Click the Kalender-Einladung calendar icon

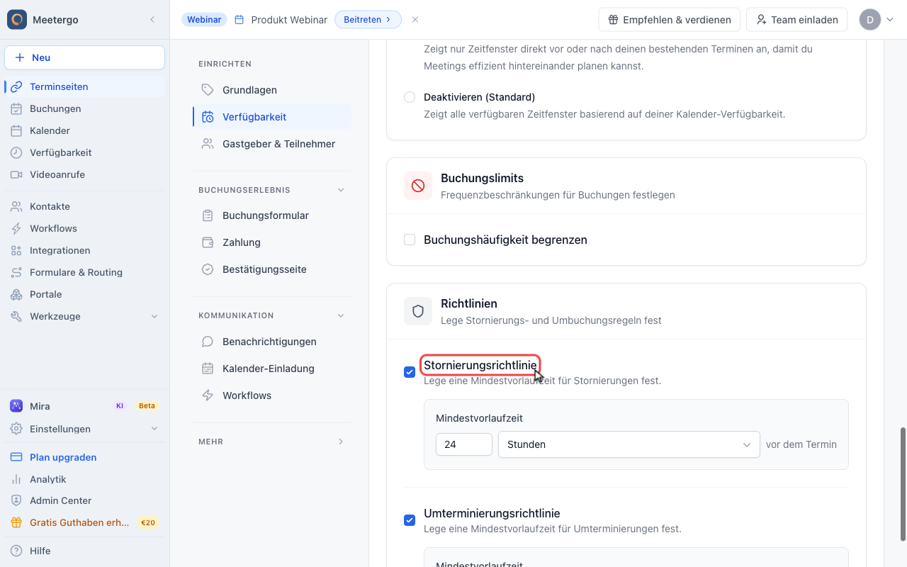pyautogui.click(x=208, y=369)
